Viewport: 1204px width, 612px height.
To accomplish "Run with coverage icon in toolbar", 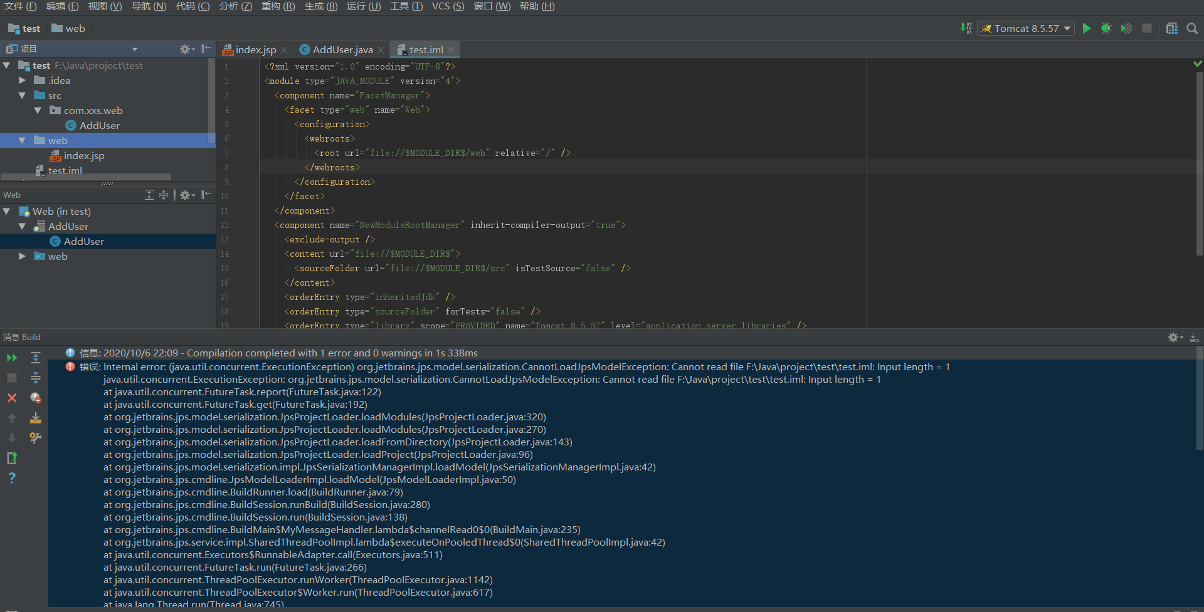I will [1127, 28].
